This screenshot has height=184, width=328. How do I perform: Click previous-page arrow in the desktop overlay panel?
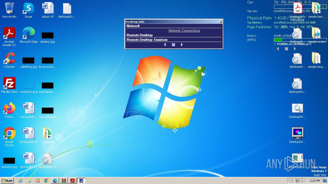click(278, 49)
